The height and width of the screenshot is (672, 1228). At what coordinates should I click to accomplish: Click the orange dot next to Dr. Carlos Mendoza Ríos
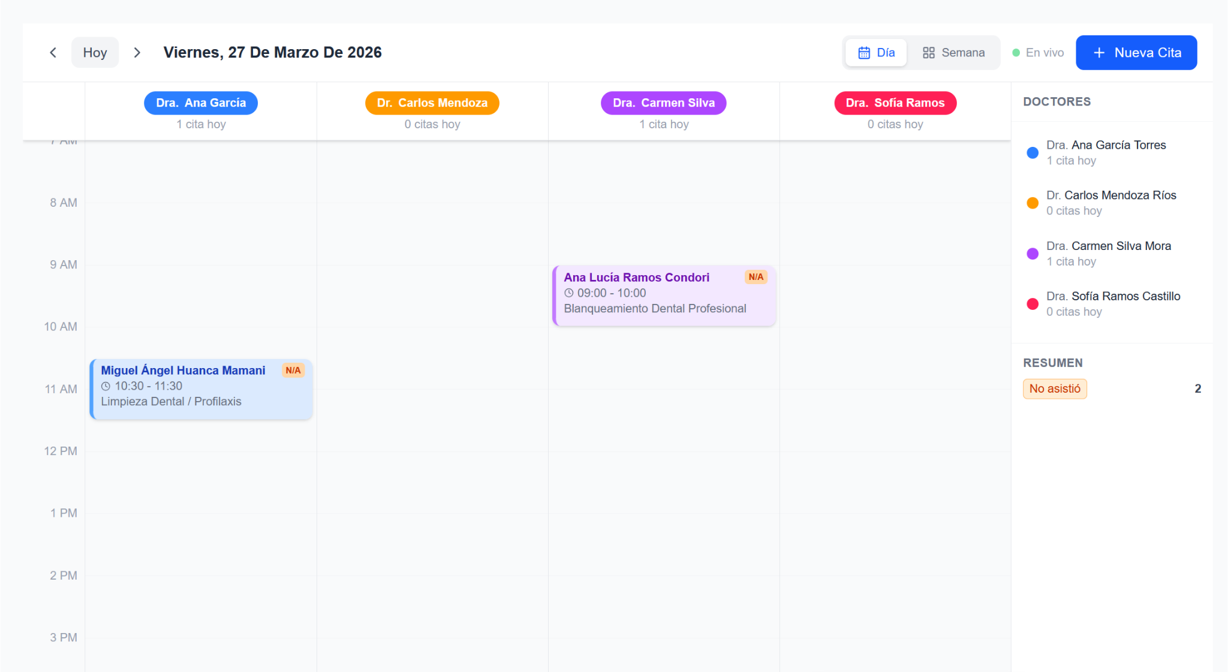tap(1033, 203)
